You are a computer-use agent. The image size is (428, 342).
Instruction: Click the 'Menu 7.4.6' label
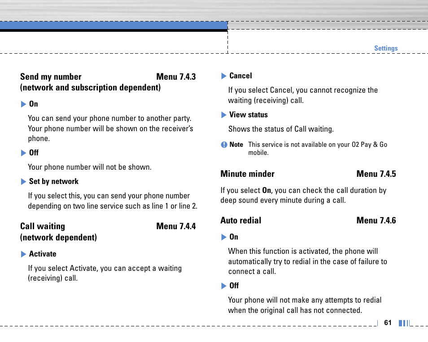click(376, 220)
